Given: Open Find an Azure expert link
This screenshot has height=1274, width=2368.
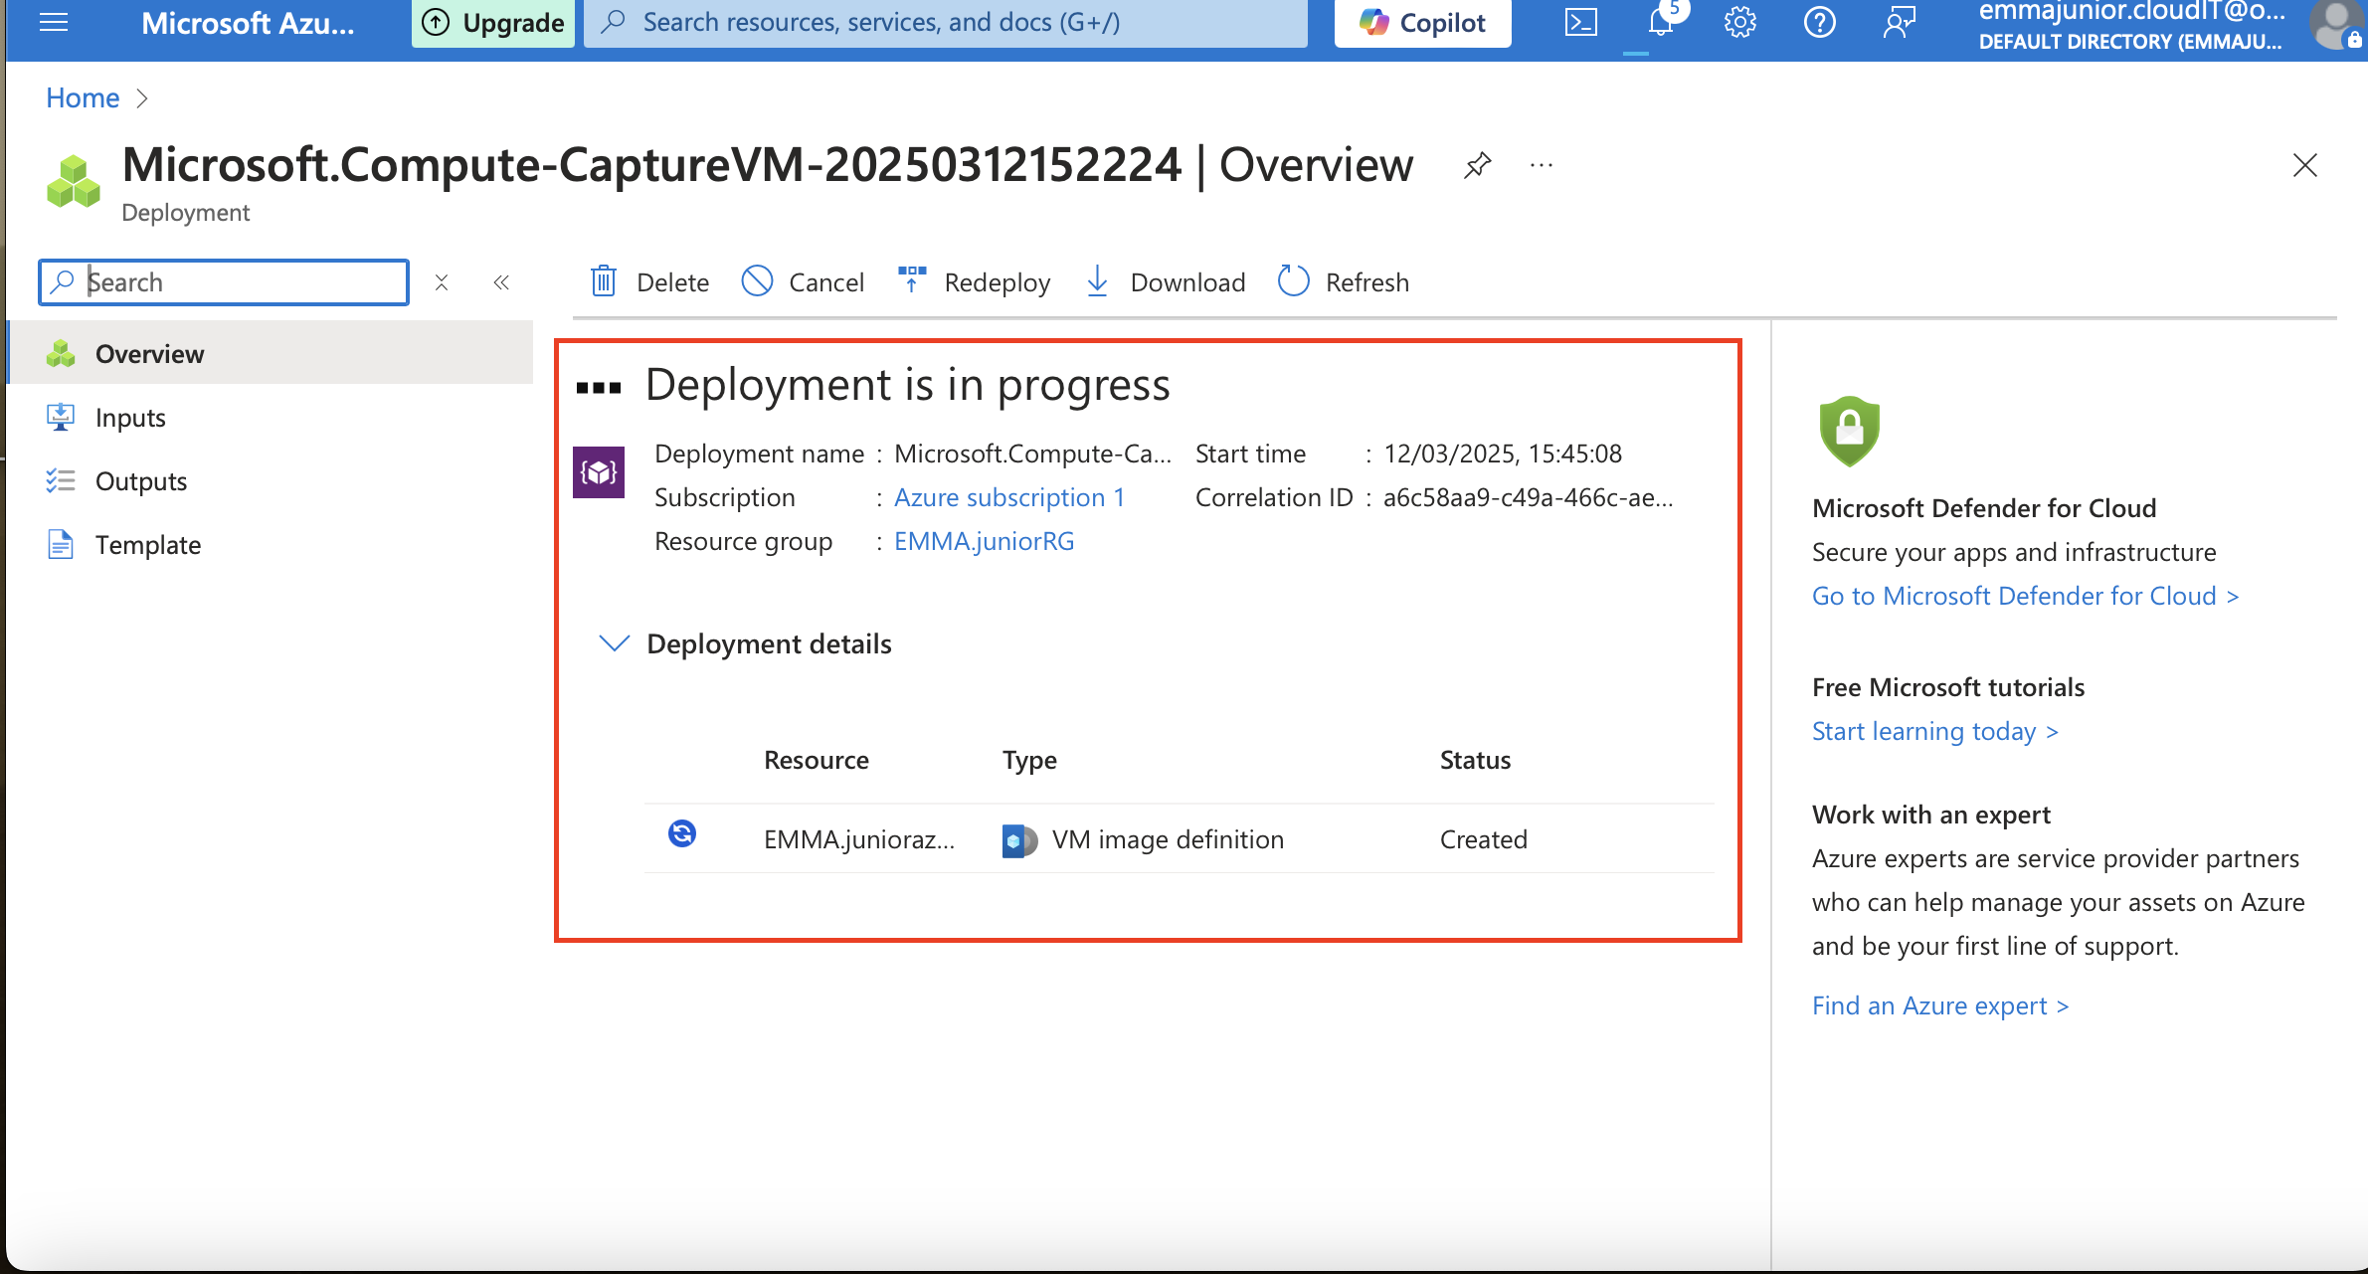Looking at the screenshot, I should pos(1940,1005).
